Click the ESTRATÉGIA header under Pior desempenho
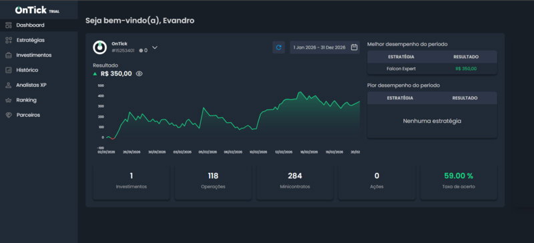Screen dimensions: 534x243 click(400, 98)
